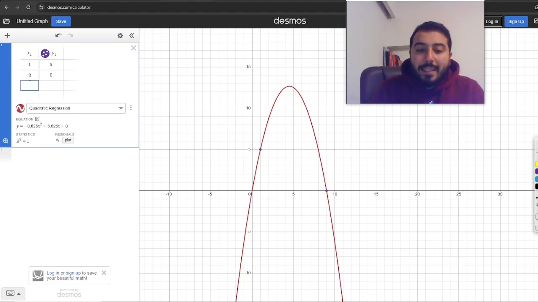This screenshot has width=538, height=302.
Task: Click the regression equation y = -0.625x² + 5.625x + 0
Action: [42, 126]
